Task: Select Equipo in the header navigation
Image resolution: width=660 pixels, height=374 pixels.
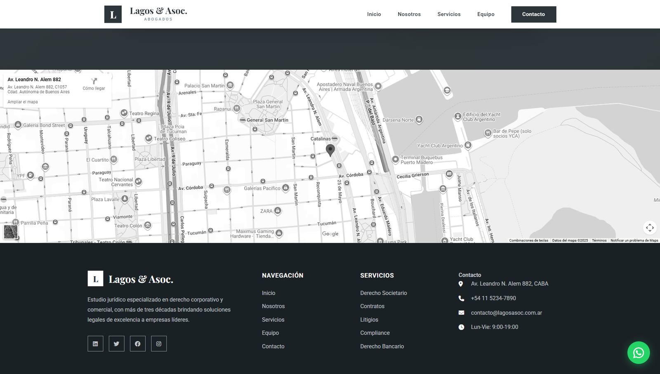Action: tap(486, 14)
